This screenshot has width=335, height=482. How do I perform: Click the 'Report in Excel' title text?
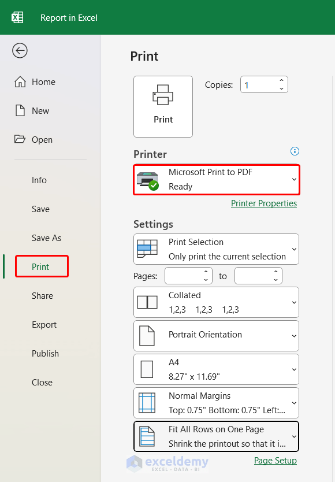pyautogui.click(x=69, y=18)
